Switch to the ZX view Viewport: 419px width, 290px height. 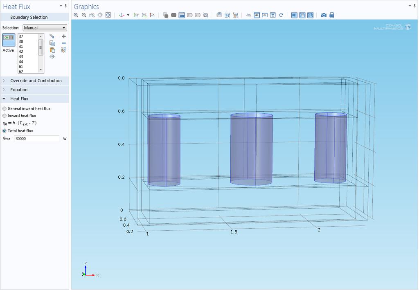152,15
